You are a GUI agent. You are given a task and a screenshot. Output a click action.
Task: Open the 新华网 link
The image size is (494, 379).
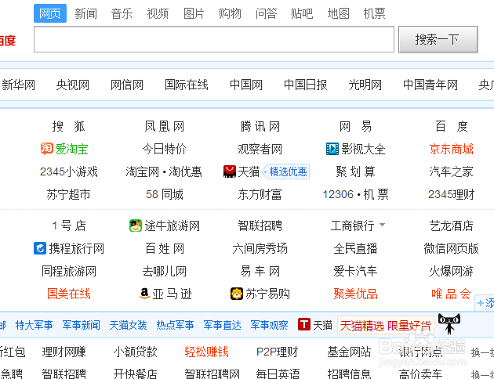tap(18, 85)
